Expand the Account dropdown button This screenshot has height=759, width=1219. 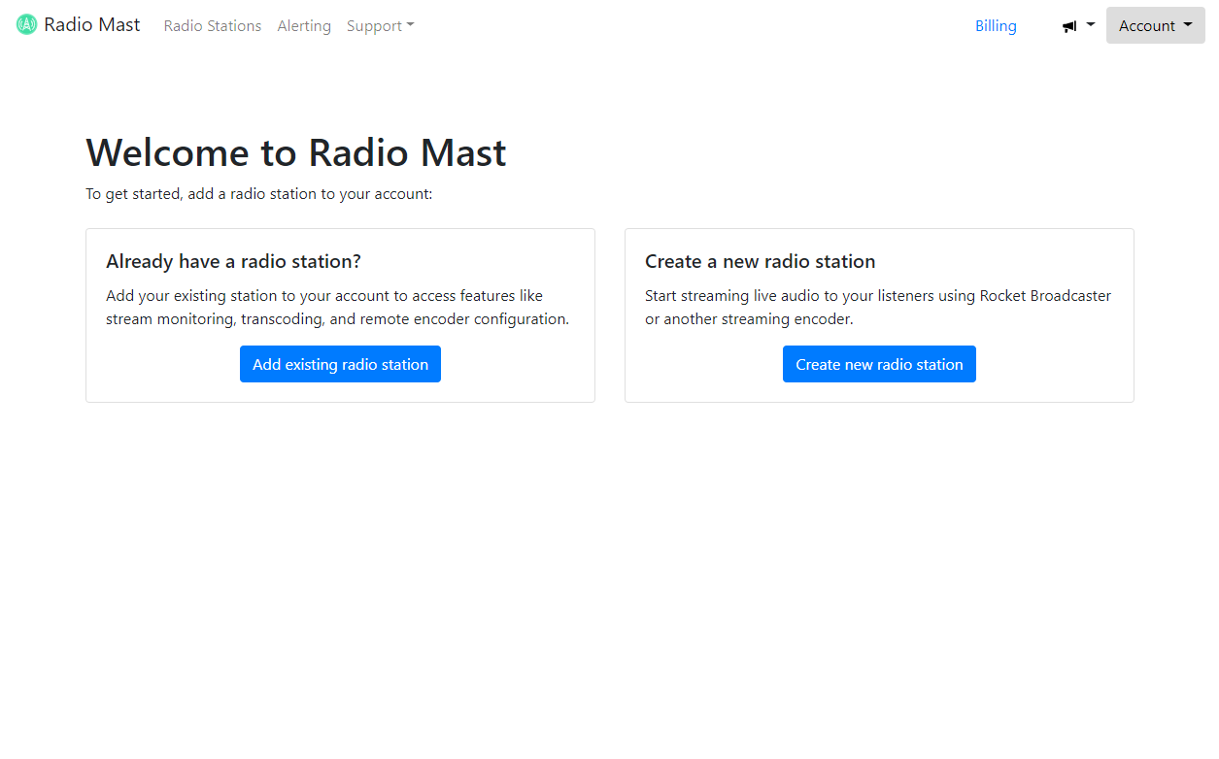[1155, 26]
